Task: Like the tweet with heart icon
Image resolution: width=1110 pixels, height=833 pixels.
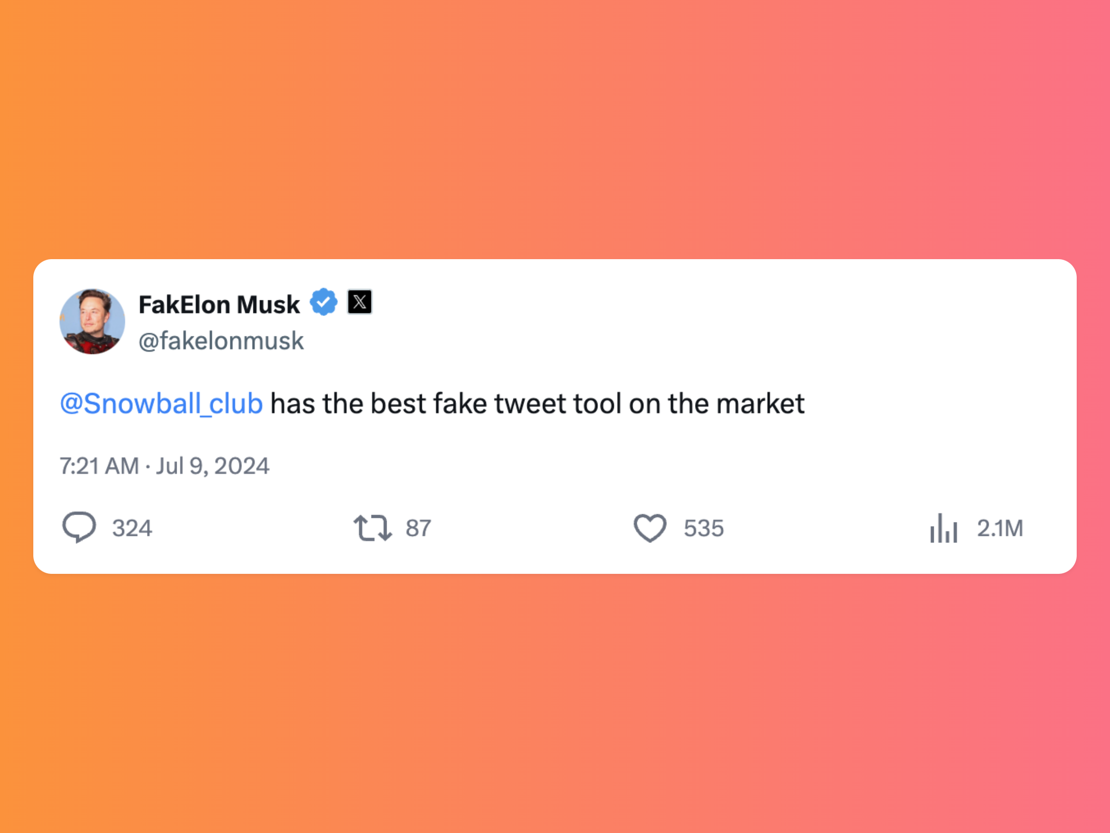Action: pos(650,528)
